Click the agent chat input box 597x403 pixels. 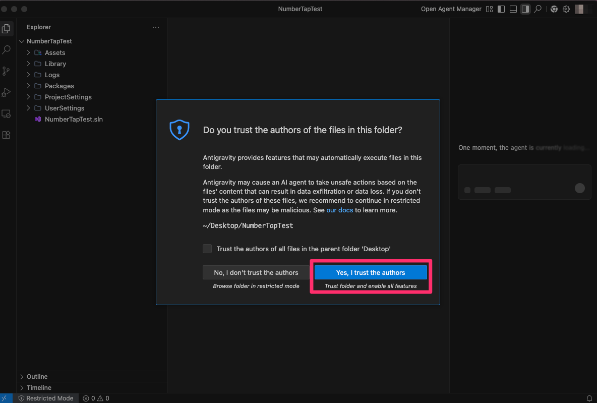point(524,182)
